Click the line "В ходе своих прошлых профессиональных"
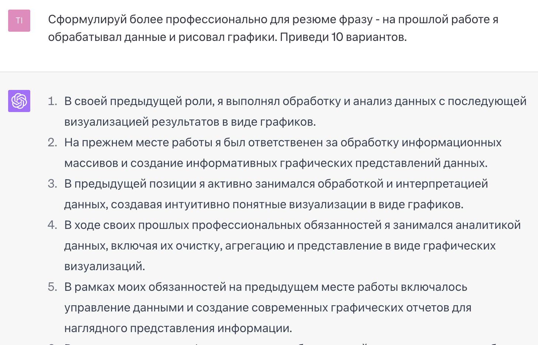Screen dimensions: 538x345 (292, 225)
